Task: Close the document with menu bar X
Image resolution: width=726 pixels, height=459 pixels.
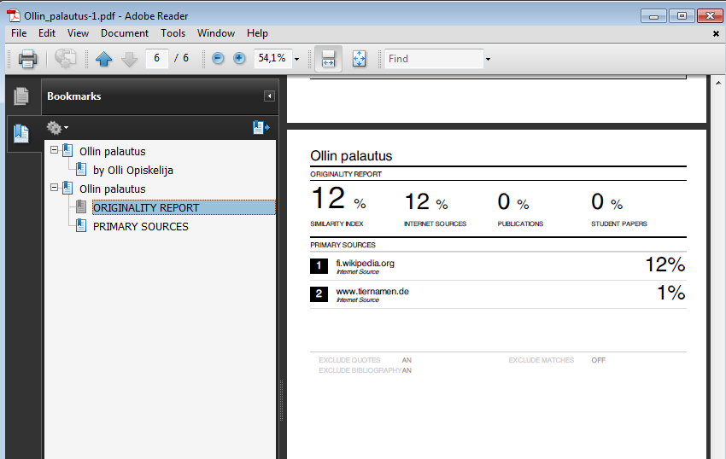Action: (x=716, y=34)
